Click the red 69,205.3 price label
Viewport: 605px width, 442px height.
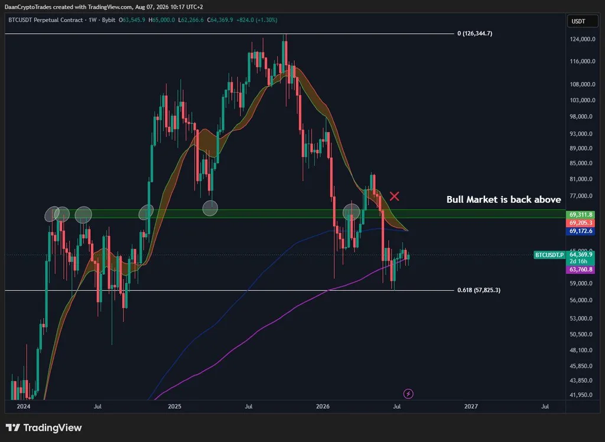[580, 222]
